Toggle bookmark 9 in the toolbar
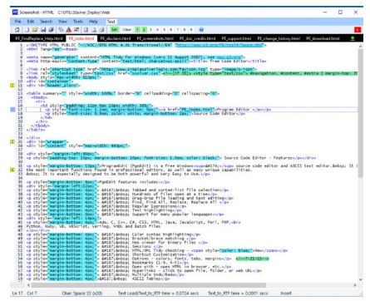 191,30
